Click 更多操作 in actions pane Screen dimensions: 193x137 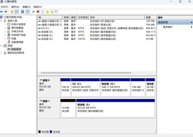tap(168, 27)
